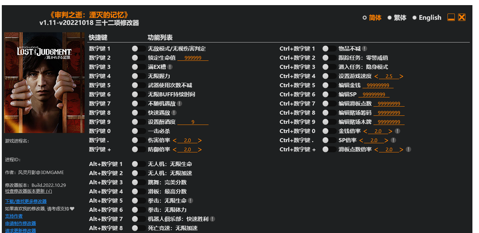Select 繁体 language option
This screenshot has height=233, width=479.
click(397, 18)
